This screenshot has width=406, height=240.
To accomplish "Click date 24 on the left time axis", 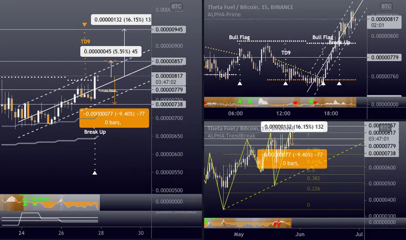I will click(x=21, y=233).
